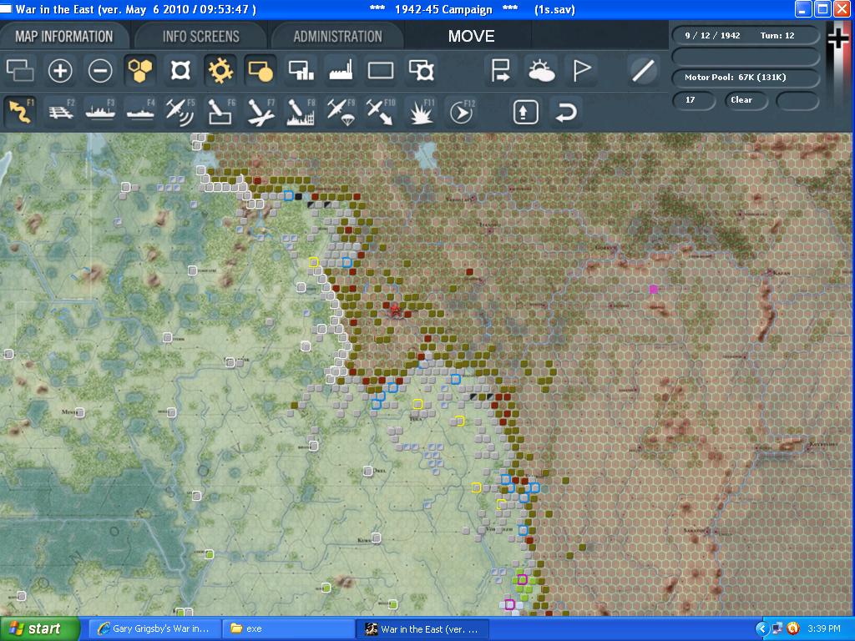Click the orange shield tray icon

click(x=793, y=629)
